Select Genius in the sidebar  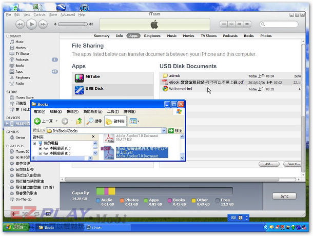21,137
